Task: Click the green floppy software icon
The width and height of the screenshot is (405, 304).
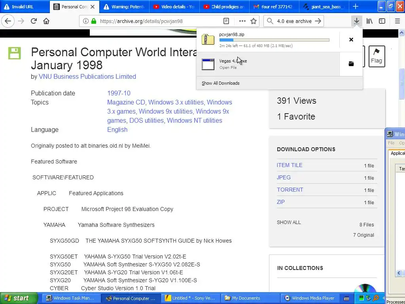Action: (x=15, y=53)
